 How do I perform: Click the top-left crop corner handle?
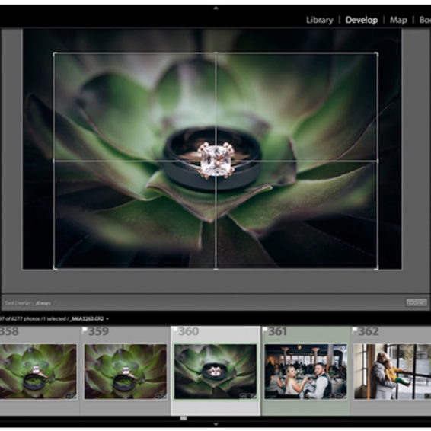click(54, 53)
